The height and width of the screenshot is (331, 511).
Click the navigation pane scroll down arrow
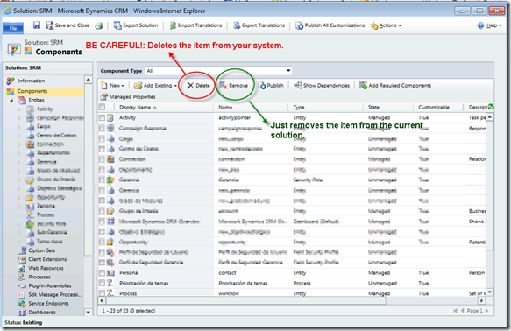pos(88,312)
